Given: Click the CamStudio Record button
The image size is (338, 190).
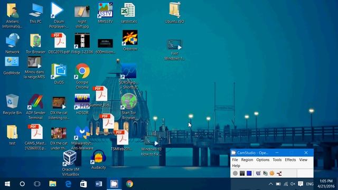Looking at the screenshot, I should tap(235, 173).
